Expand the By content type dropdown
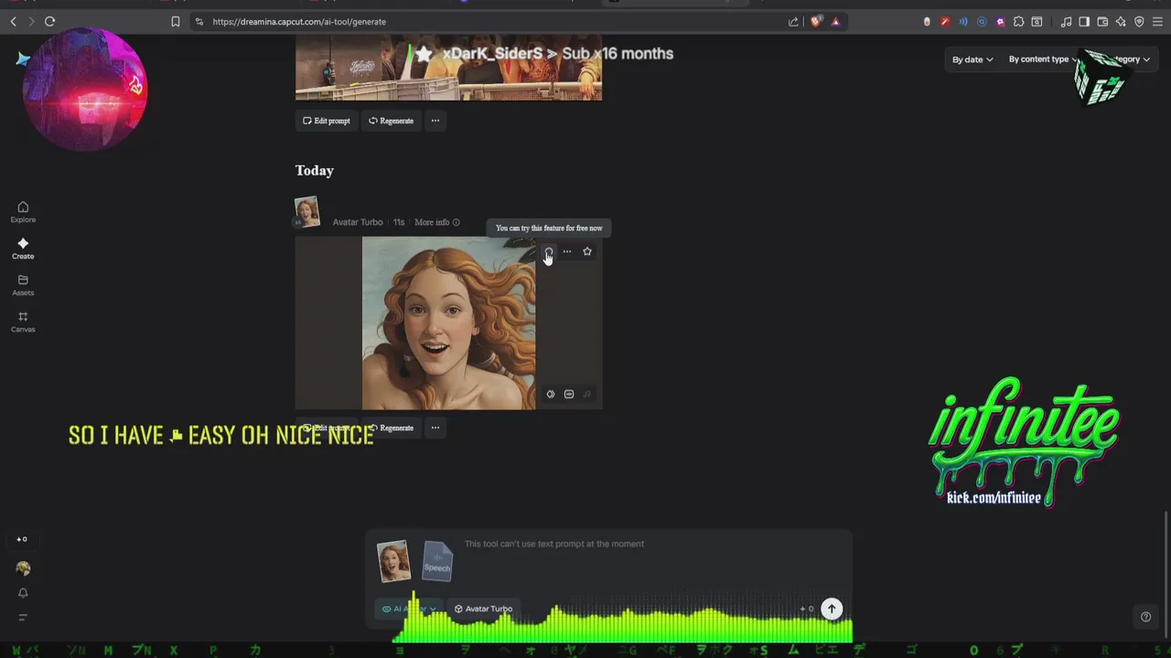1171x658 pixels. [1043, 59]
